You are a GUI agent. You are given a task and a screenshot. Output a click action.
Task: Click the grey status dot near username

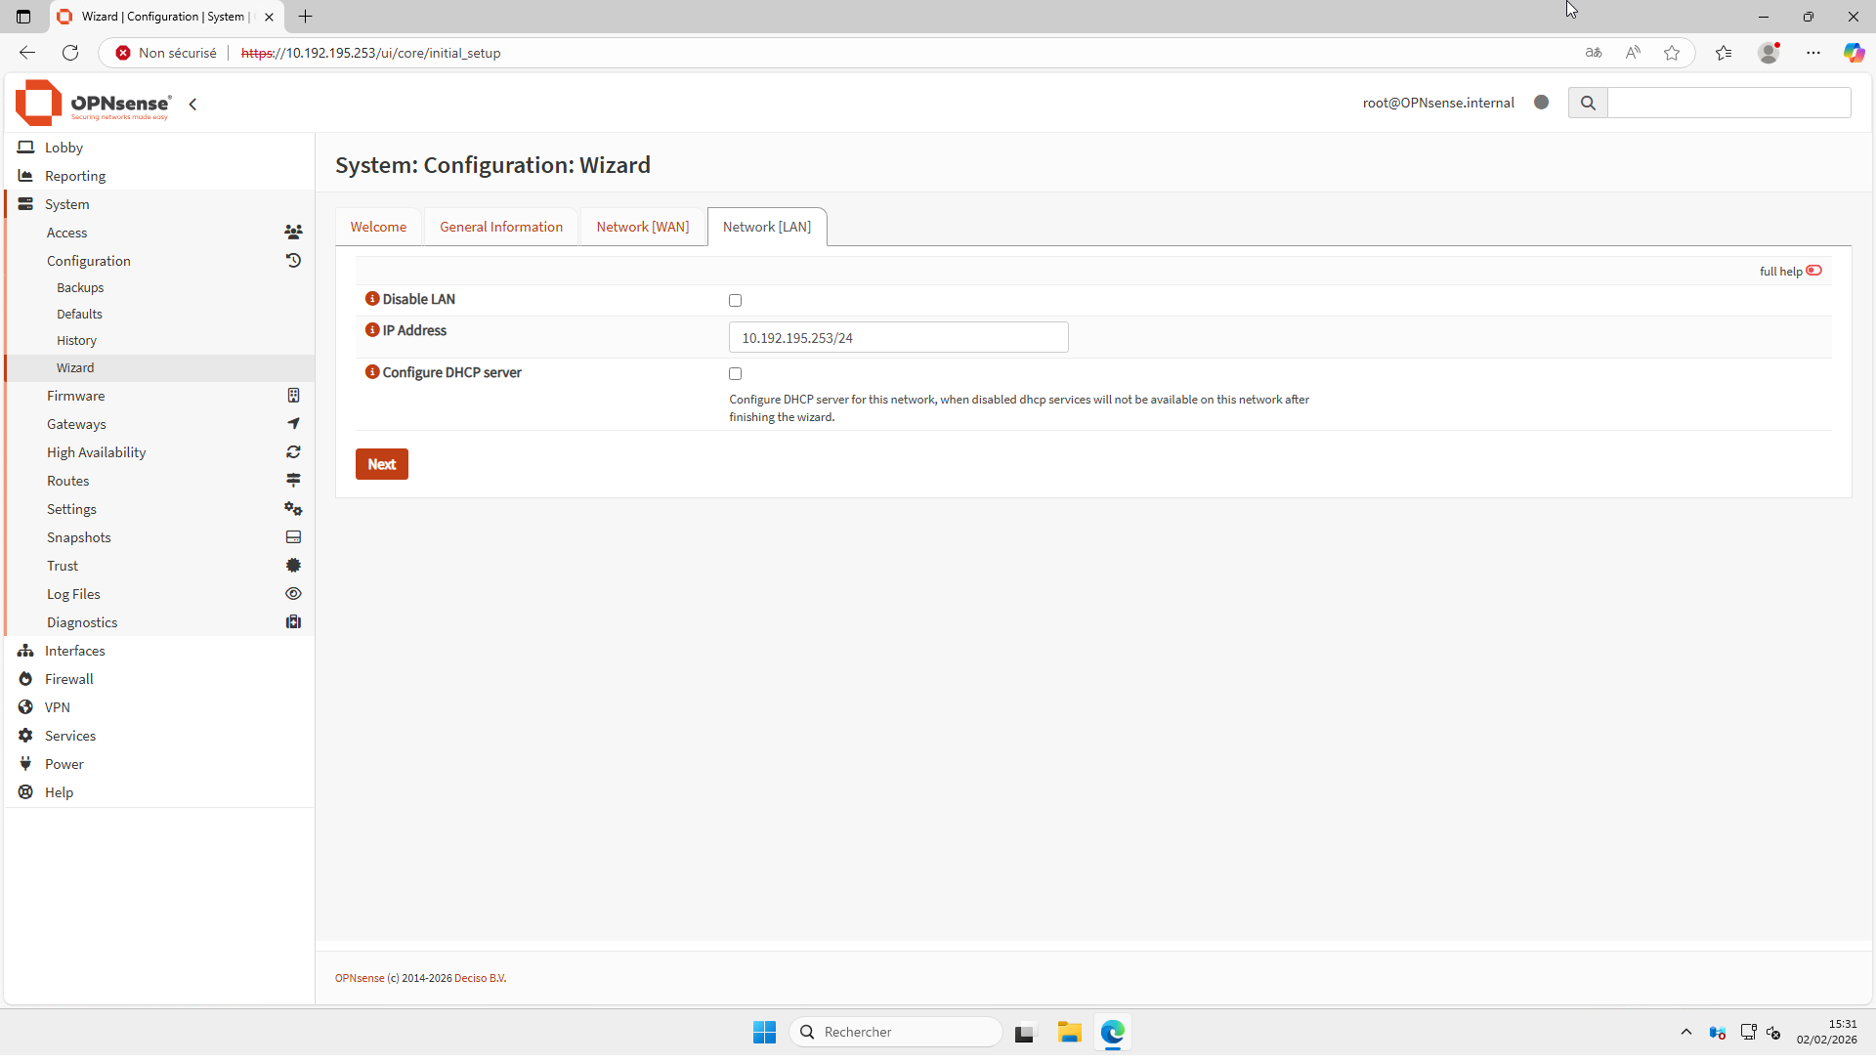pos(1542,103)
